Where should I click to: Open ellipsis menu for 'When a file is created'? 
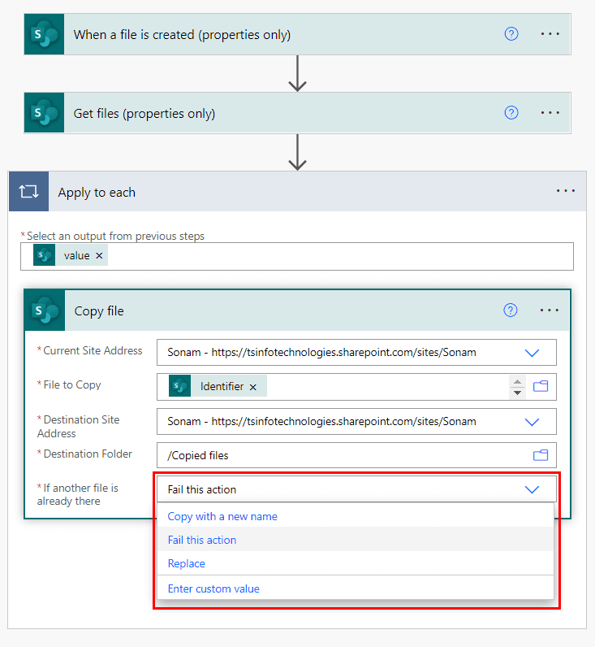(550, 34)
